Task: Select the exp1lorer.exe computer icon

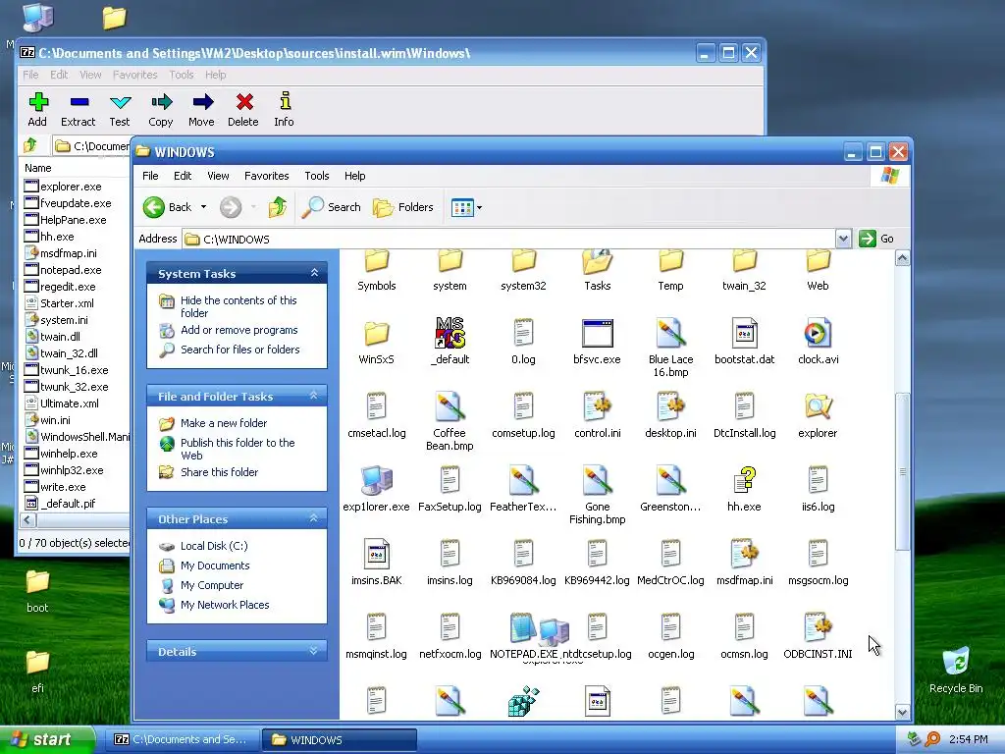Action: (x=377, y=480)
